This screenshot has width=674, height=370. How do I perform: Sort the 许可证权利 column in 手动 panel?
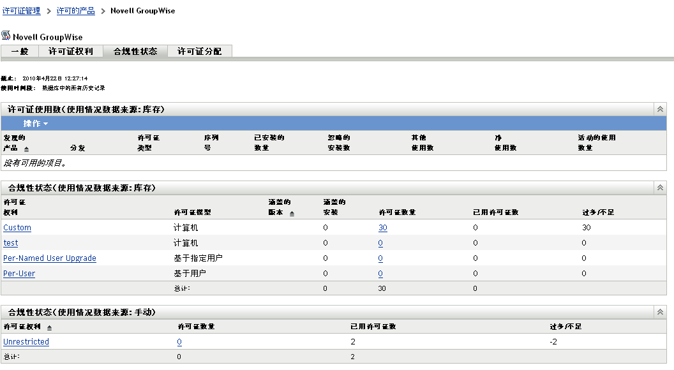[x=50, y=327]
